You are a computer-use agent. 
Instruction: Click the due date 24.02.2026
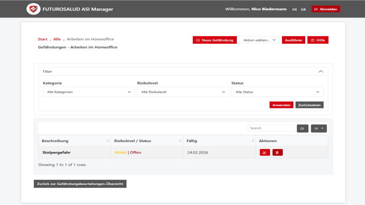pos(198,153)
